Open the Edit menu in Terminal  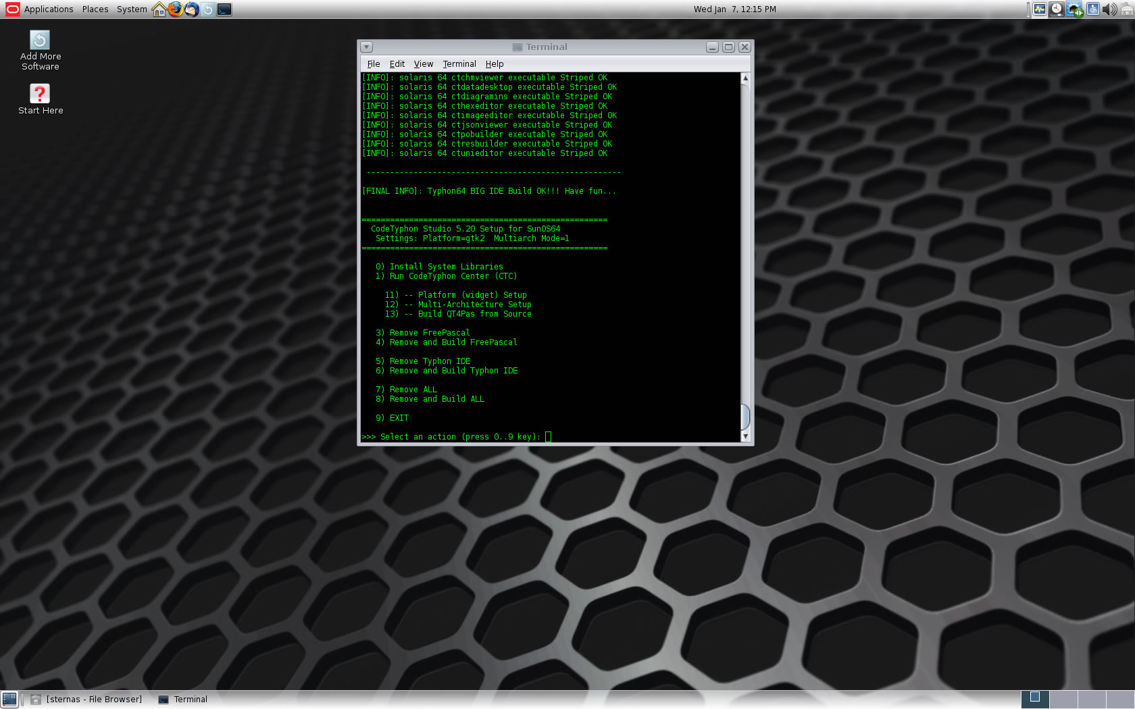(x=397, y=64)
